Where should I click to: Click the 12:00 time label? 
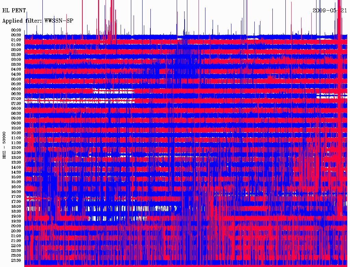point(16,148)
